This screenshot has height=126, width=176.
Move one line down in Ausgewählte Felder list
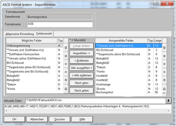(164, 72)
